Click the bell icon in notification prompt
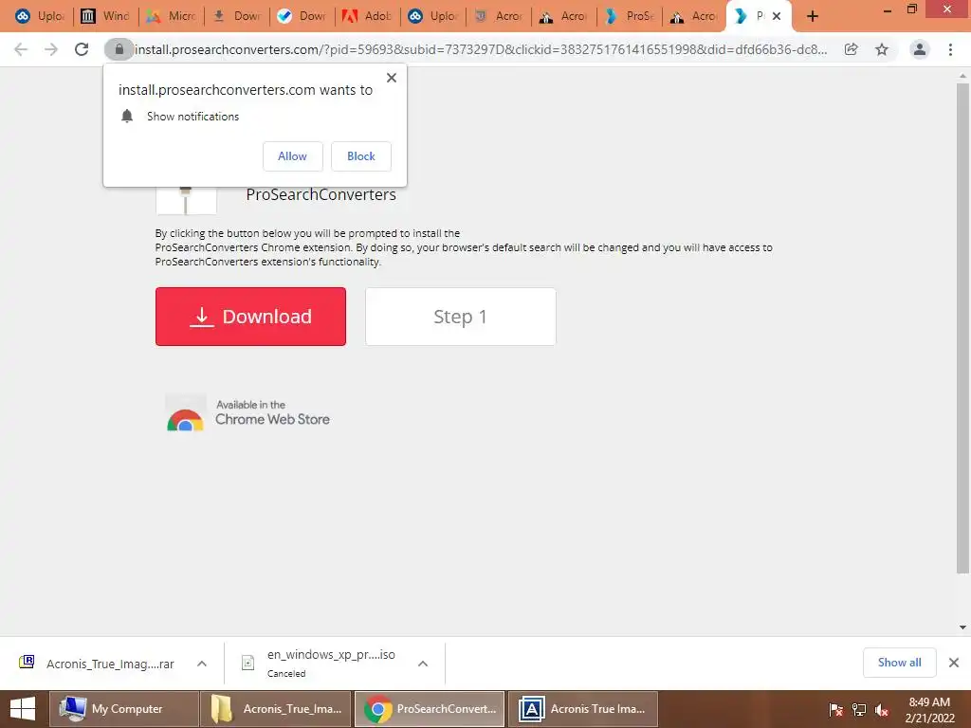Viewport: 971px width, 728px height. point(127,117)
